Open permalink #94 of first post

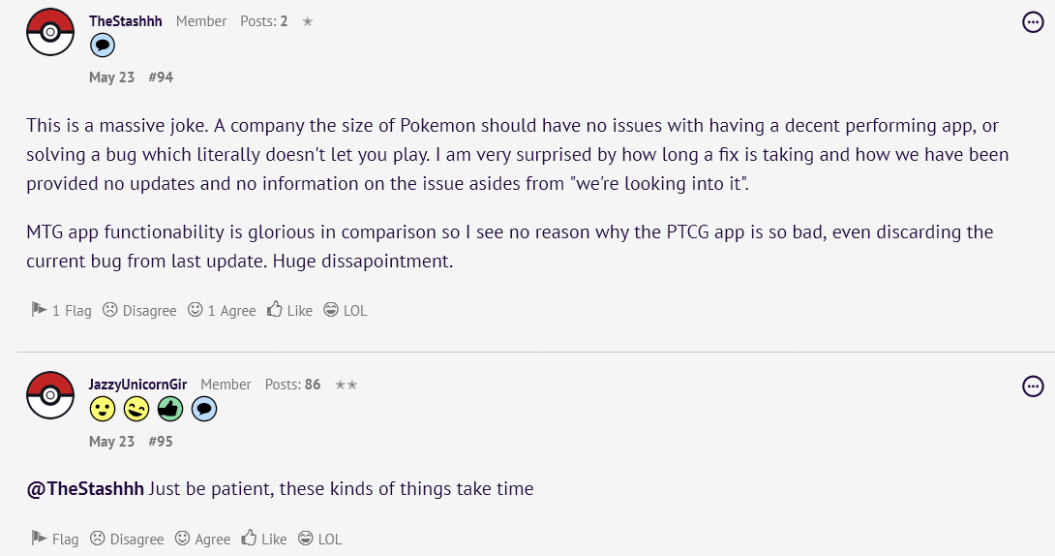tap(161, 77)
